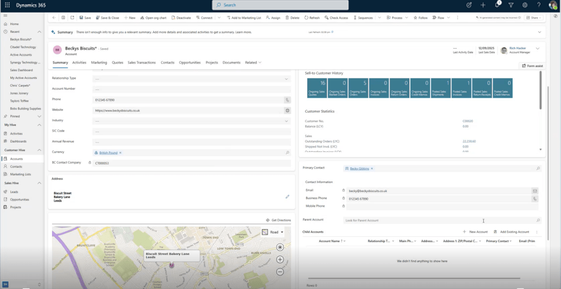Click Add to Marketing List
The height and width of the screenshot is (289, 561).
pos(244,18)
